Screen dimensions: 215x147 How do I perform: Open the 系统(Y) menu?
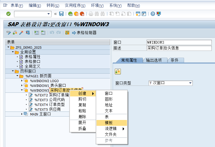(x=116, y=6)
